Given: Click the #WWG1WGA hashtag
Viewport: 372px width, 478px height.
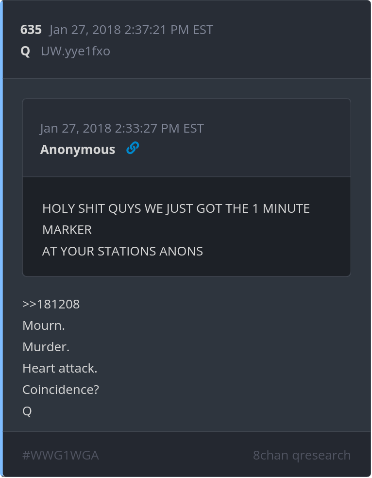Looking at the screenshot, I should click(x=61, y=456).
